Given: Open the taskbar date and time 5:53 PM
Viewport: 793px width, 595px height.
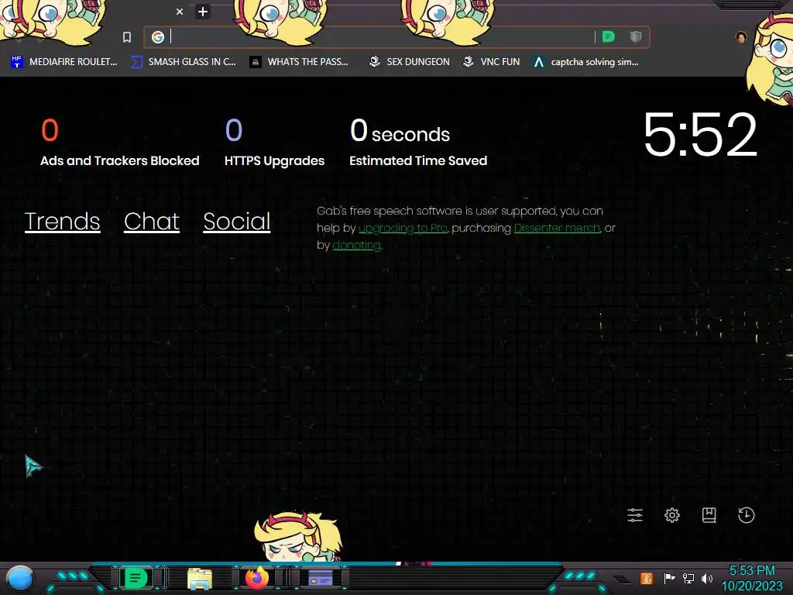Looking at the screenshot, I should pos(752,578).
